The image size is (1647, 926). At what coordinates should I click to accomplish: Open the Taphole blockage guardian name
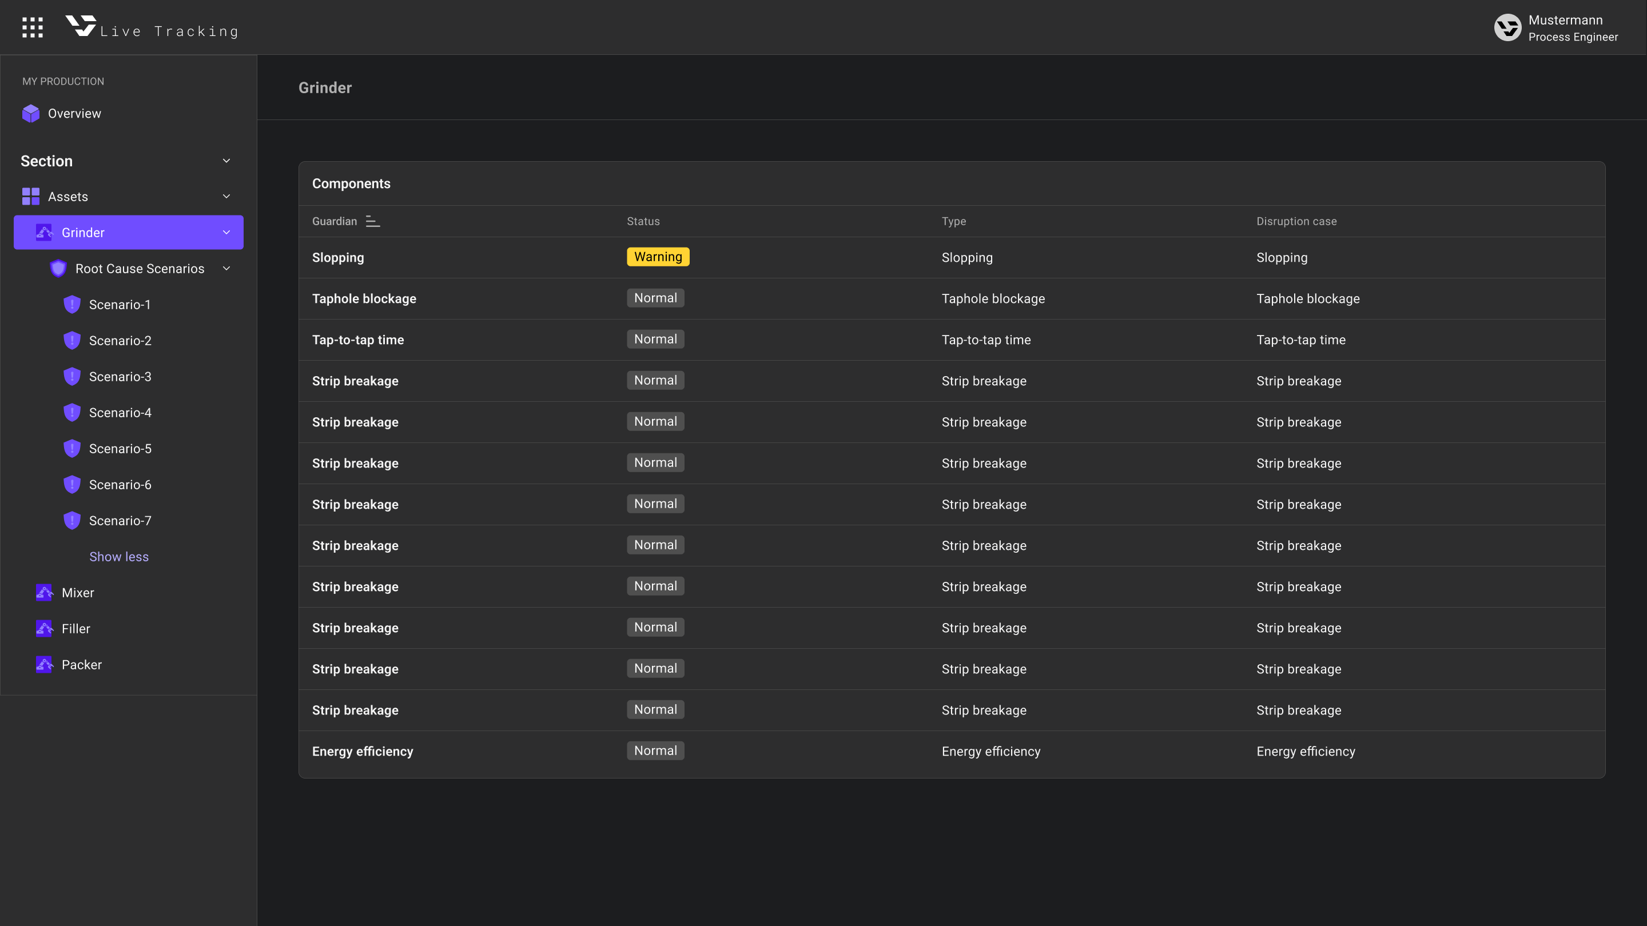(x=364, y=298)
